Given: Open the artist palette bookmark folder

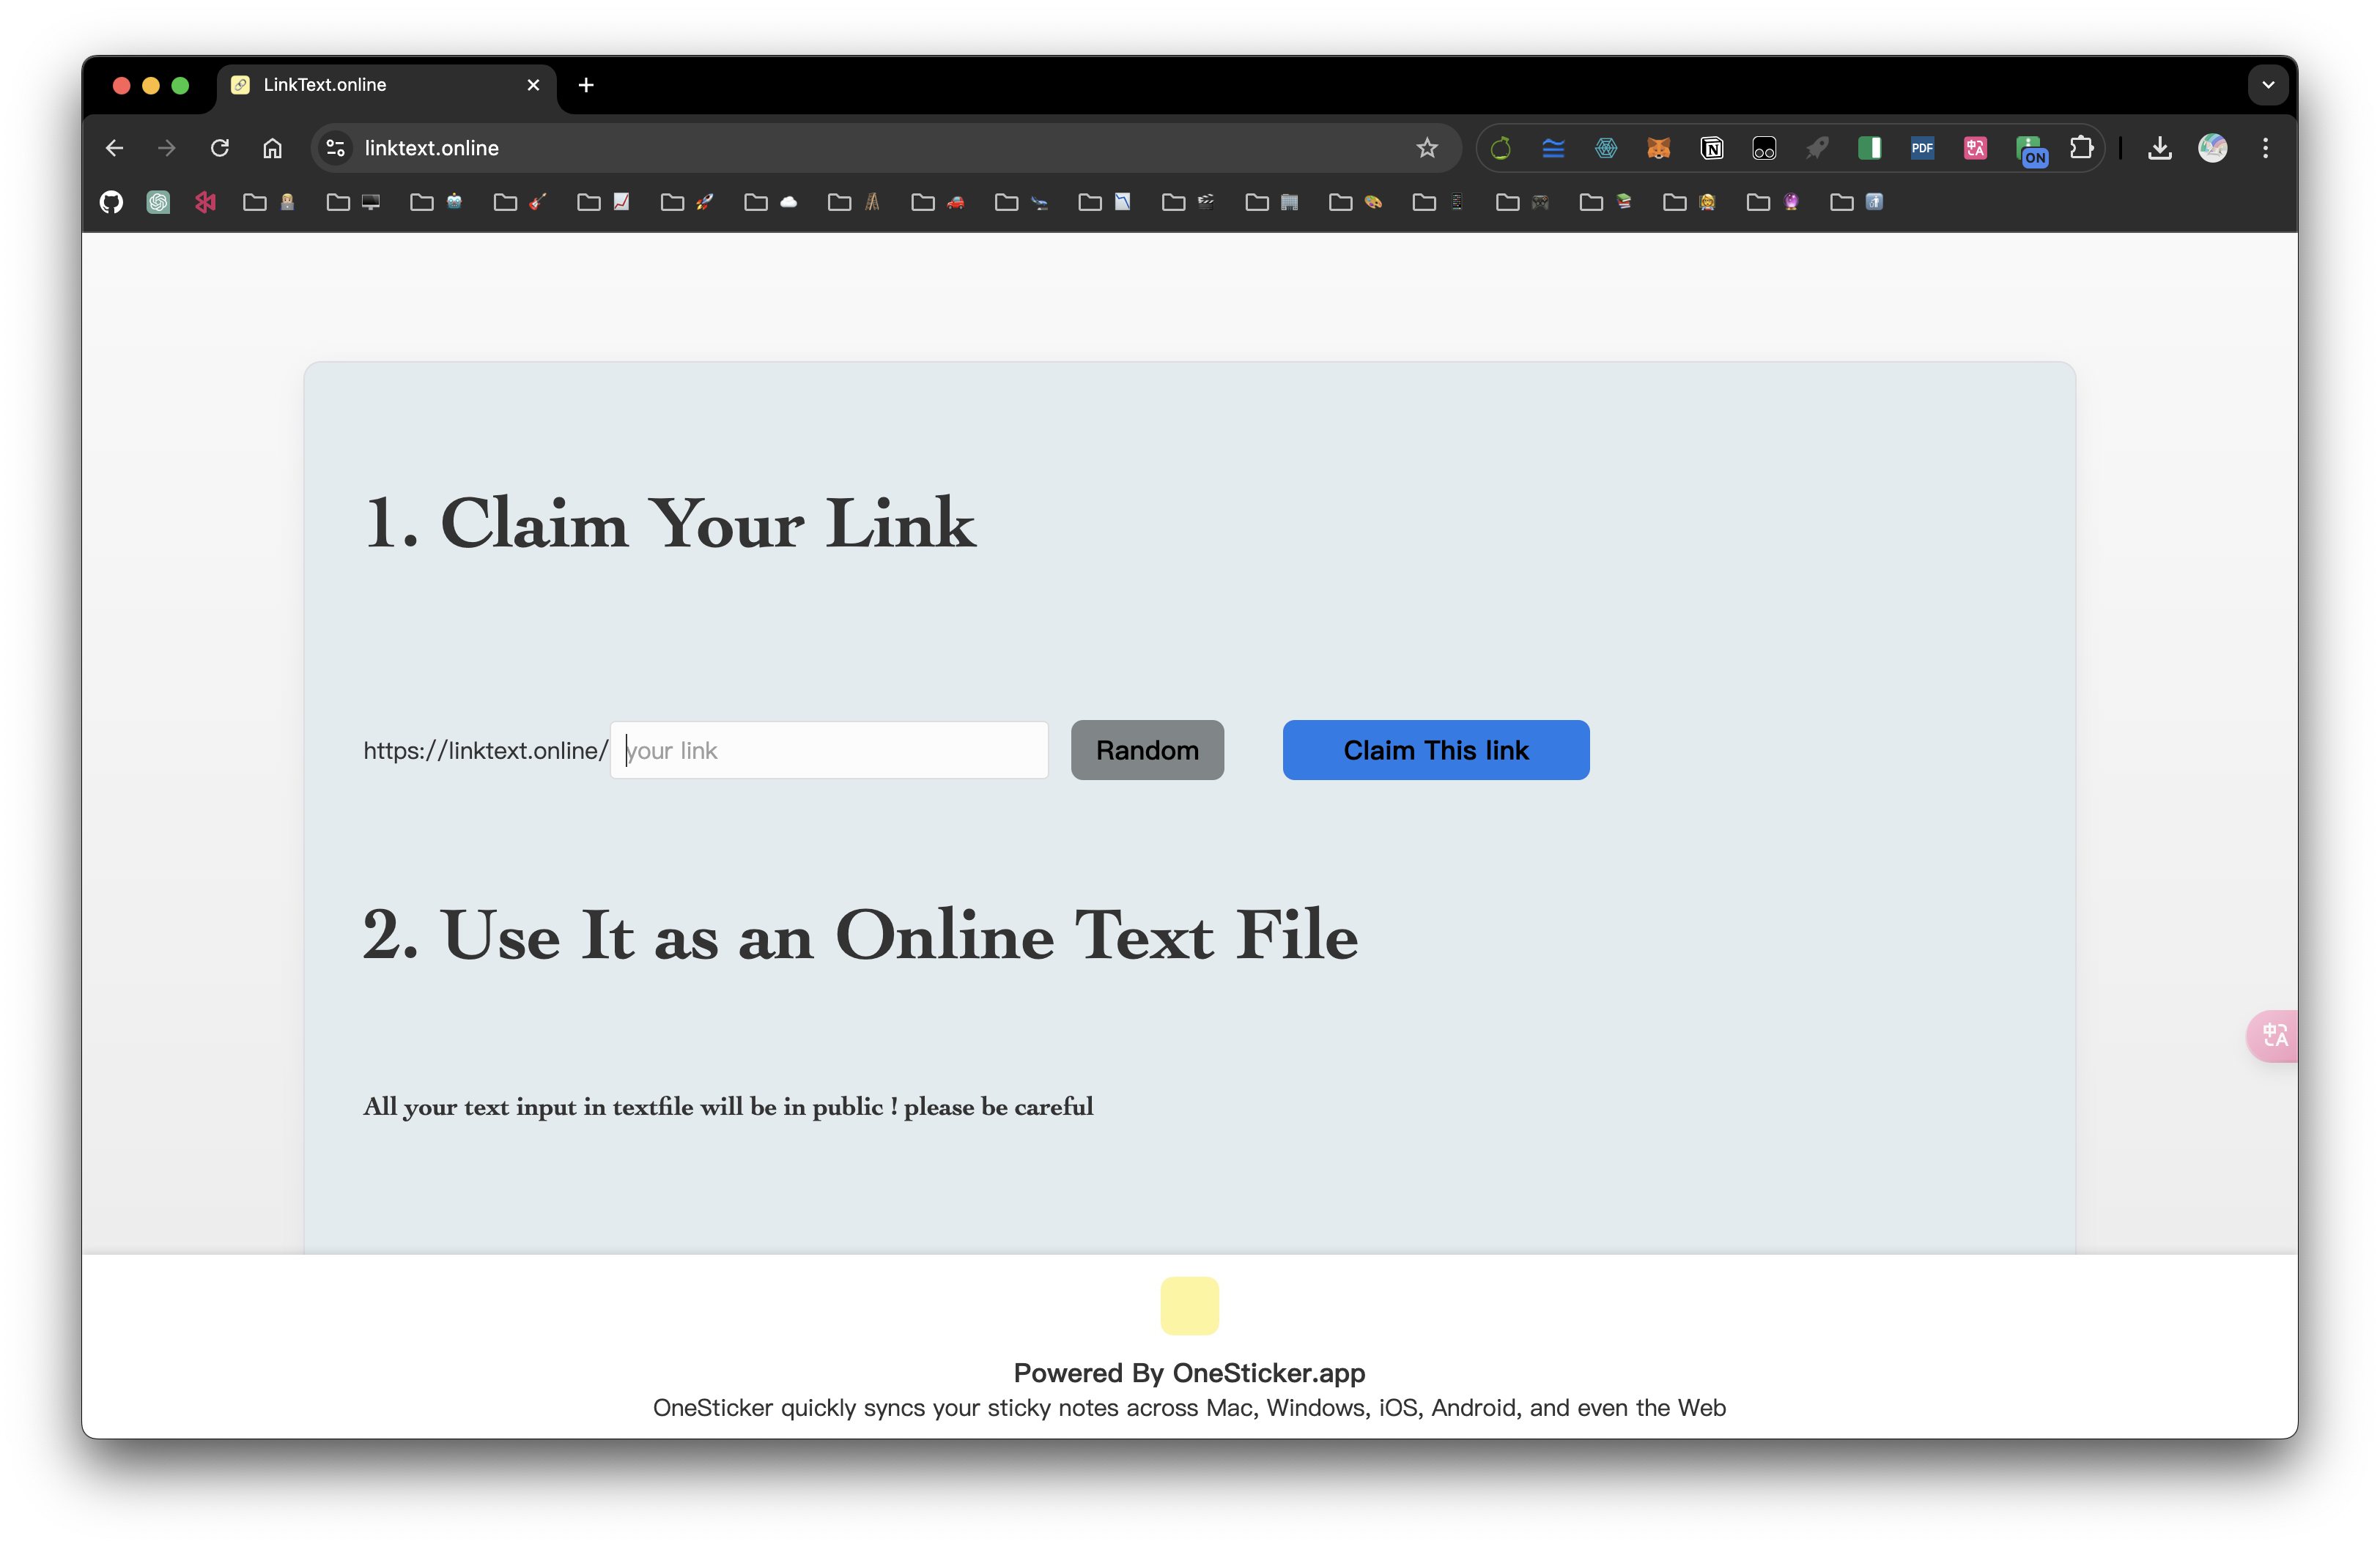Looking at the screenshot, I should click(x=1356, y=202).
